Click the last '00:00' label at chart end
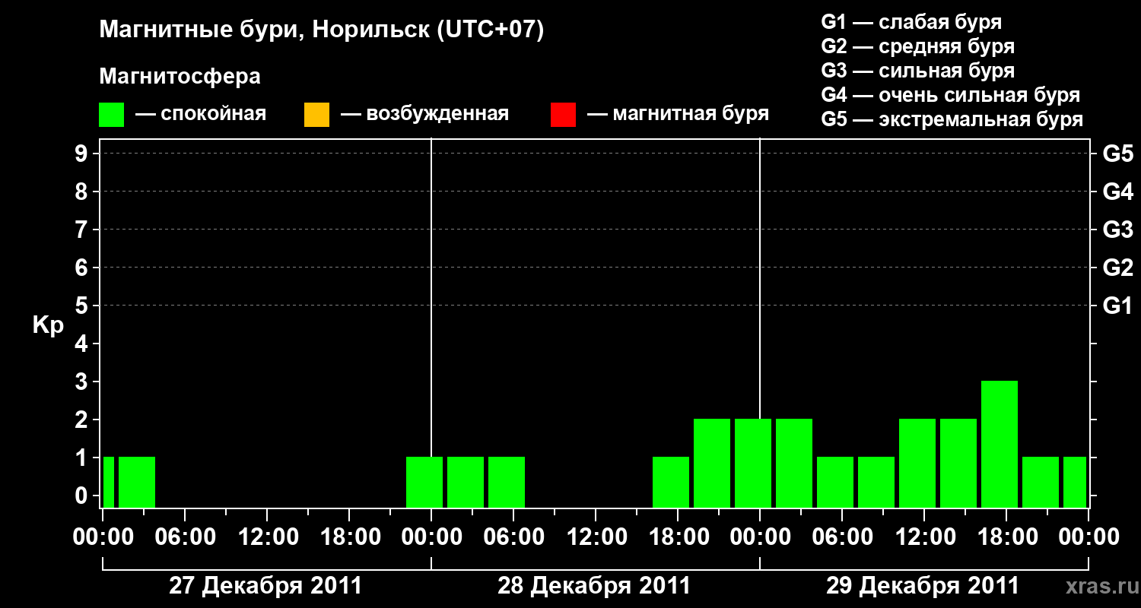 tap(1089, 537)
